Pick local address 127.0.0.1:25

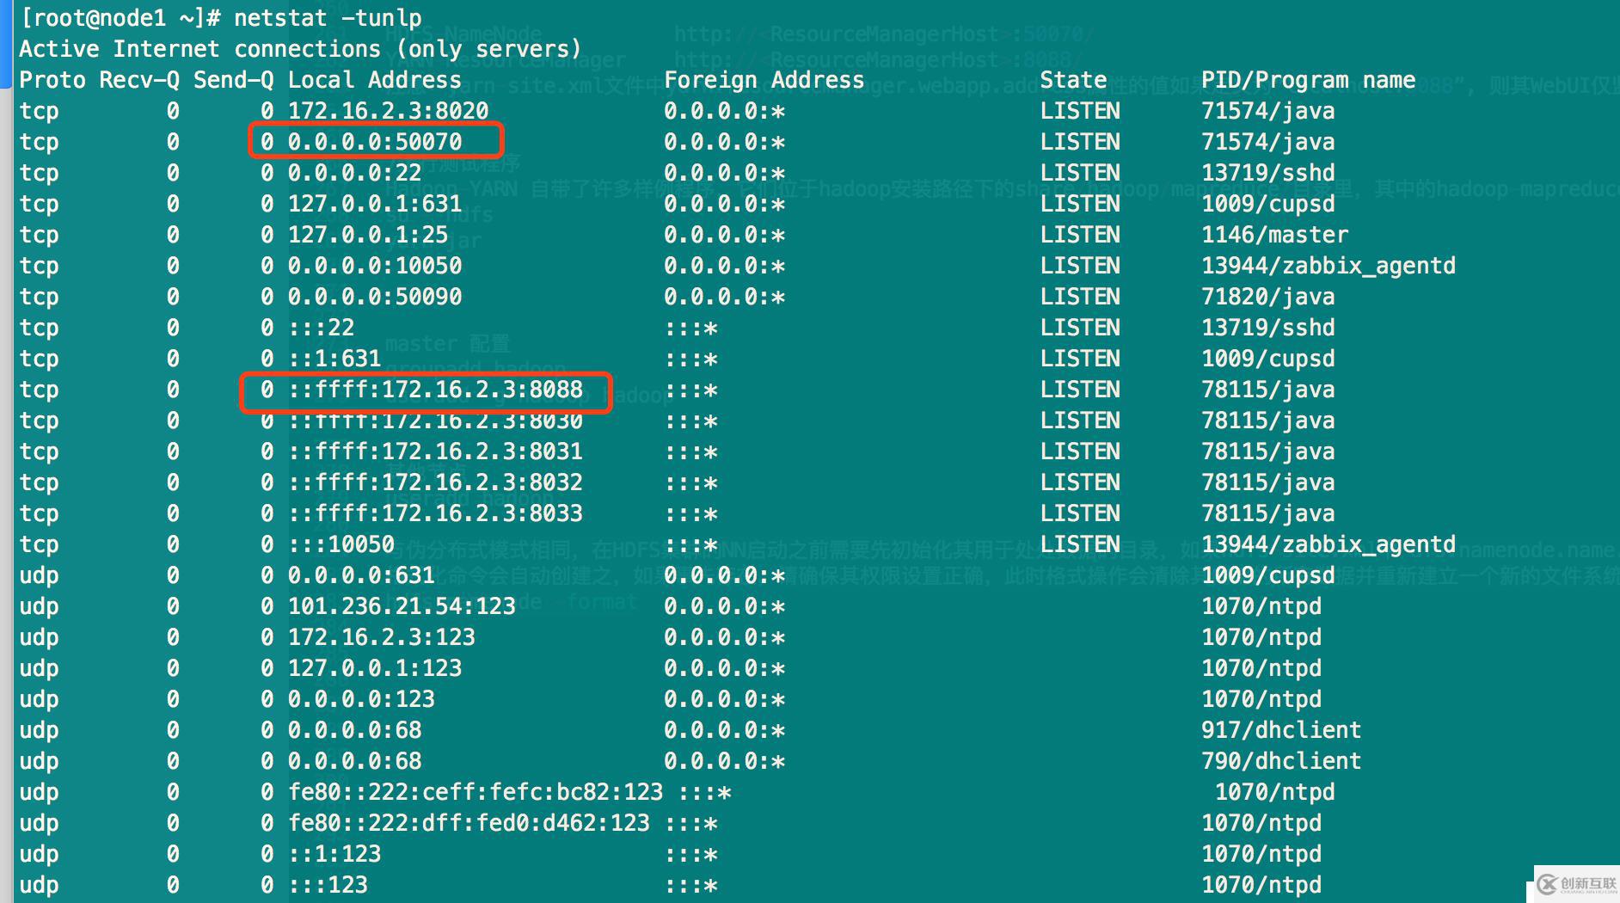[x=368, y=235]
